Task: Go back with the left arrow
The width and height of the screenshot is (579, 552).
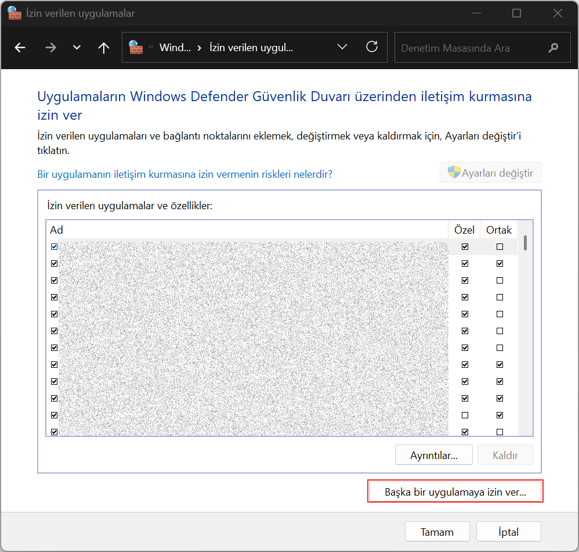Action: click(x=20, y=47)
